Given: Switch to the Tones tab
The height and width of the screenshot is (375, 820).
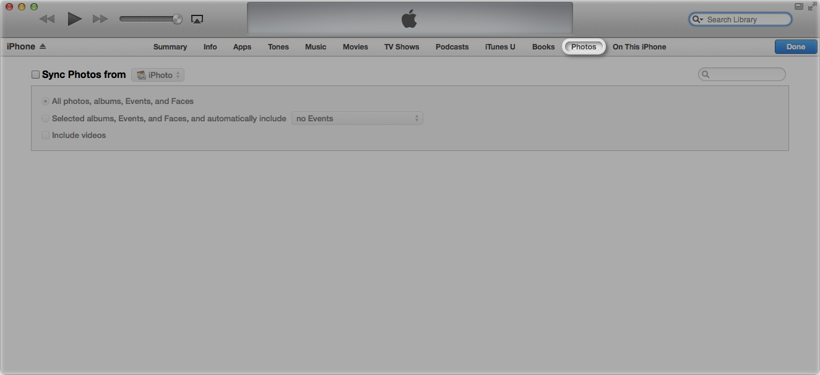Looking at the screenshot, I should click(278, 47).
